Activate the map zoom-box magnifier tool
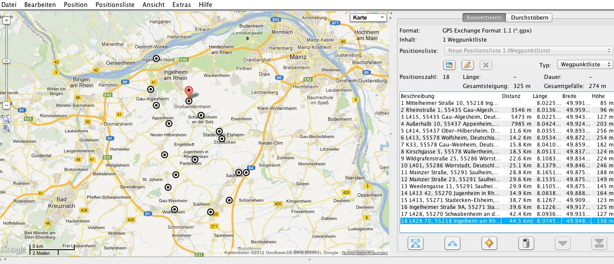This screenshot has height=264, width=614. tap(6, 120)
